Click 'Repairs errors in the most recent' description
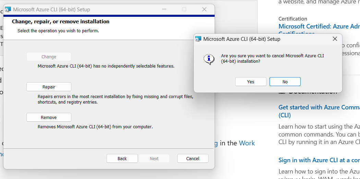 116,99
